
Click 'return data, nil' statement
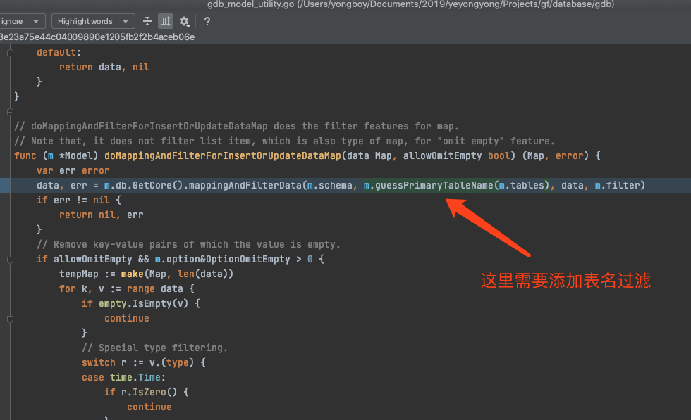[x=104, y=68]
